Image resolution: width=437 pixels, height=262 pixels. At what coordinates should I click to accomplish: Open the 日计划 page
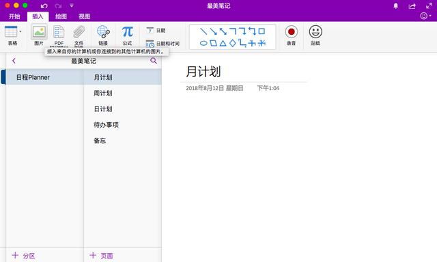[123, 109]
